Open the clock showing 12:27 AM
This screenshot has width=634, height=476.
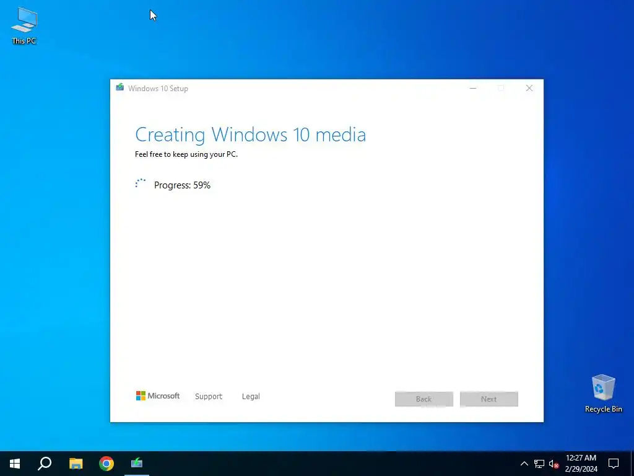tap(581, 464)
